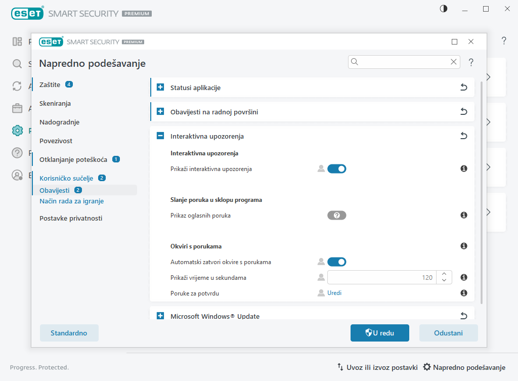Toggle dark mode contrast icon in title bar
518x381 pixels.
(x=444, y=9)
